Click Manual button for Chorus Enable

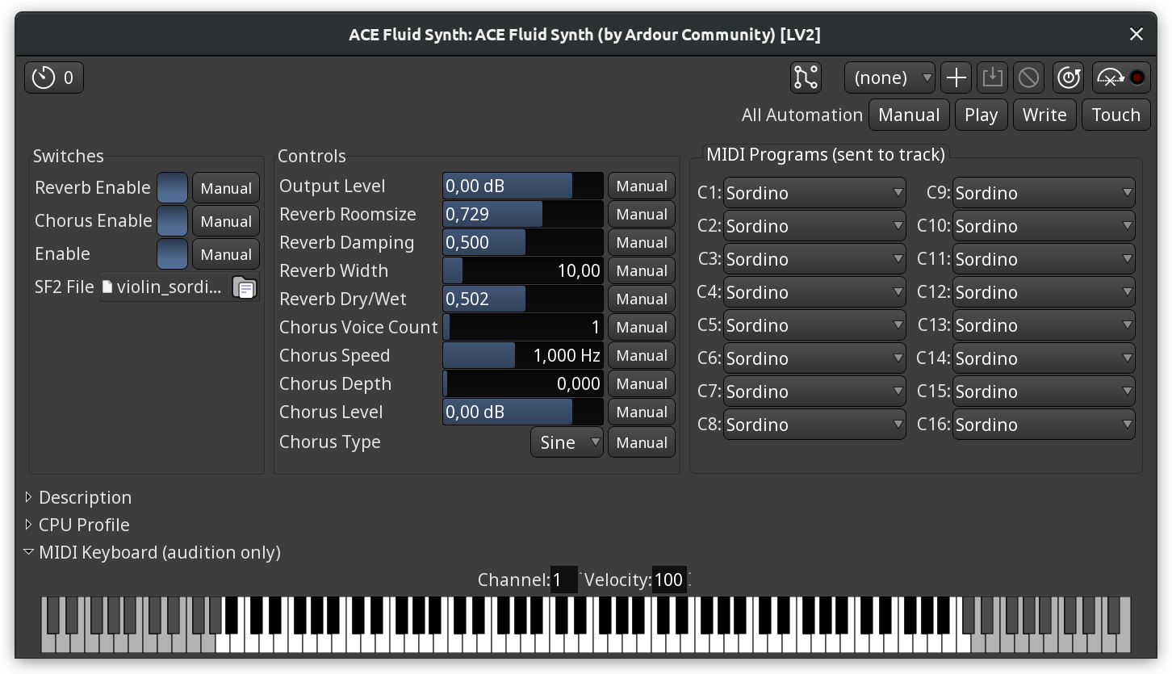point(226,221)
